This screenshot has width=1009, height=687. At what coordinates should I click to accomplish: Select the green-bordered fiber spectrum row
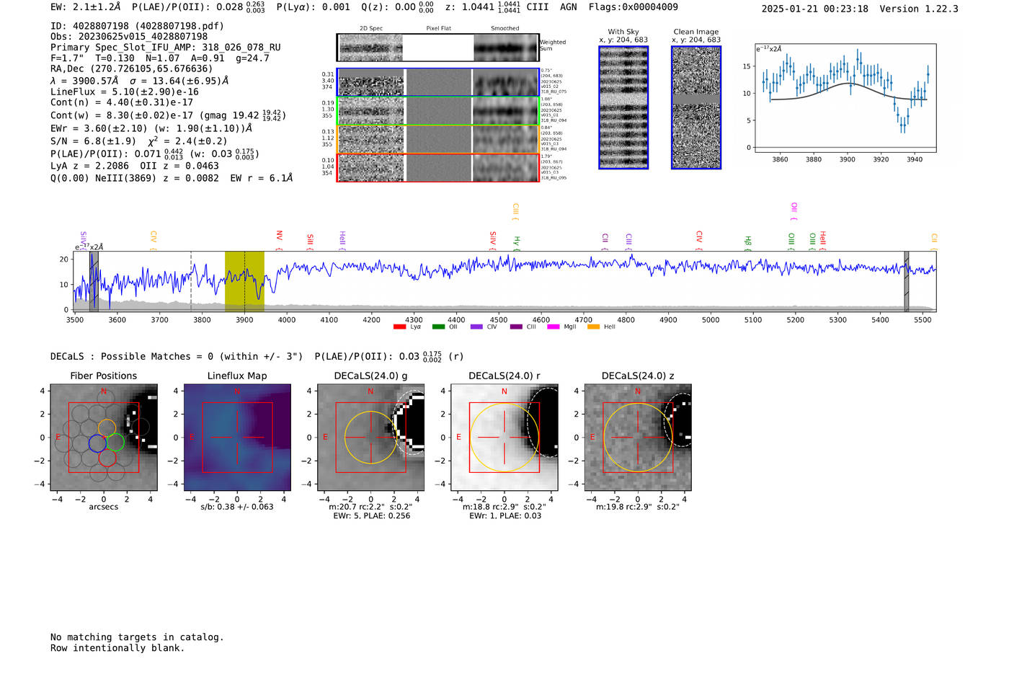[438, 111]
